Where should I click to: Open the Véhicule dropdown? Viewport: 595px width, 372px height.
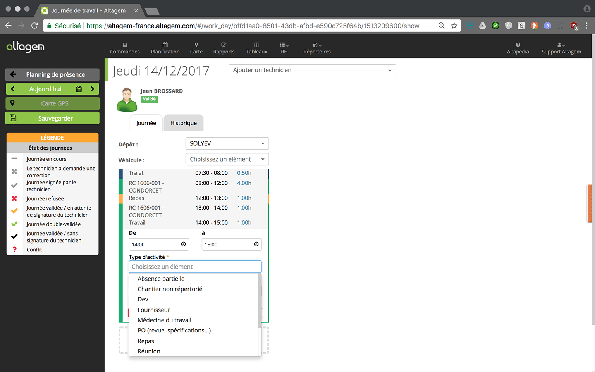[227, 159]
